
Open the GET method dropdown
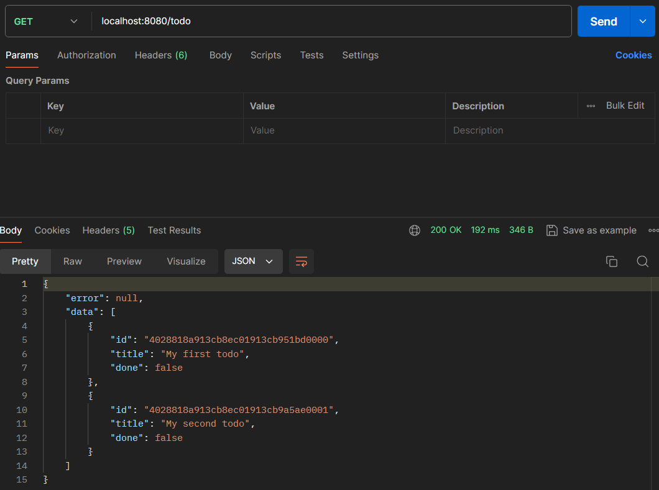coord(46,21)
